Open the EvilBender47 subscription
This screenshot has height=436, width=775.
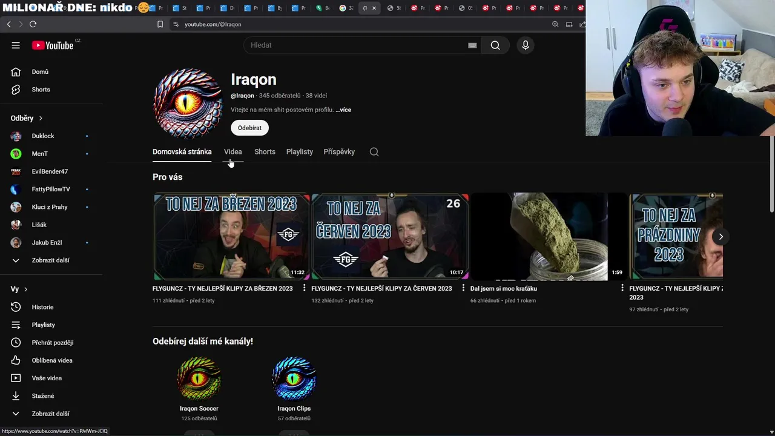pyautogui.click(x=51, y=171)
